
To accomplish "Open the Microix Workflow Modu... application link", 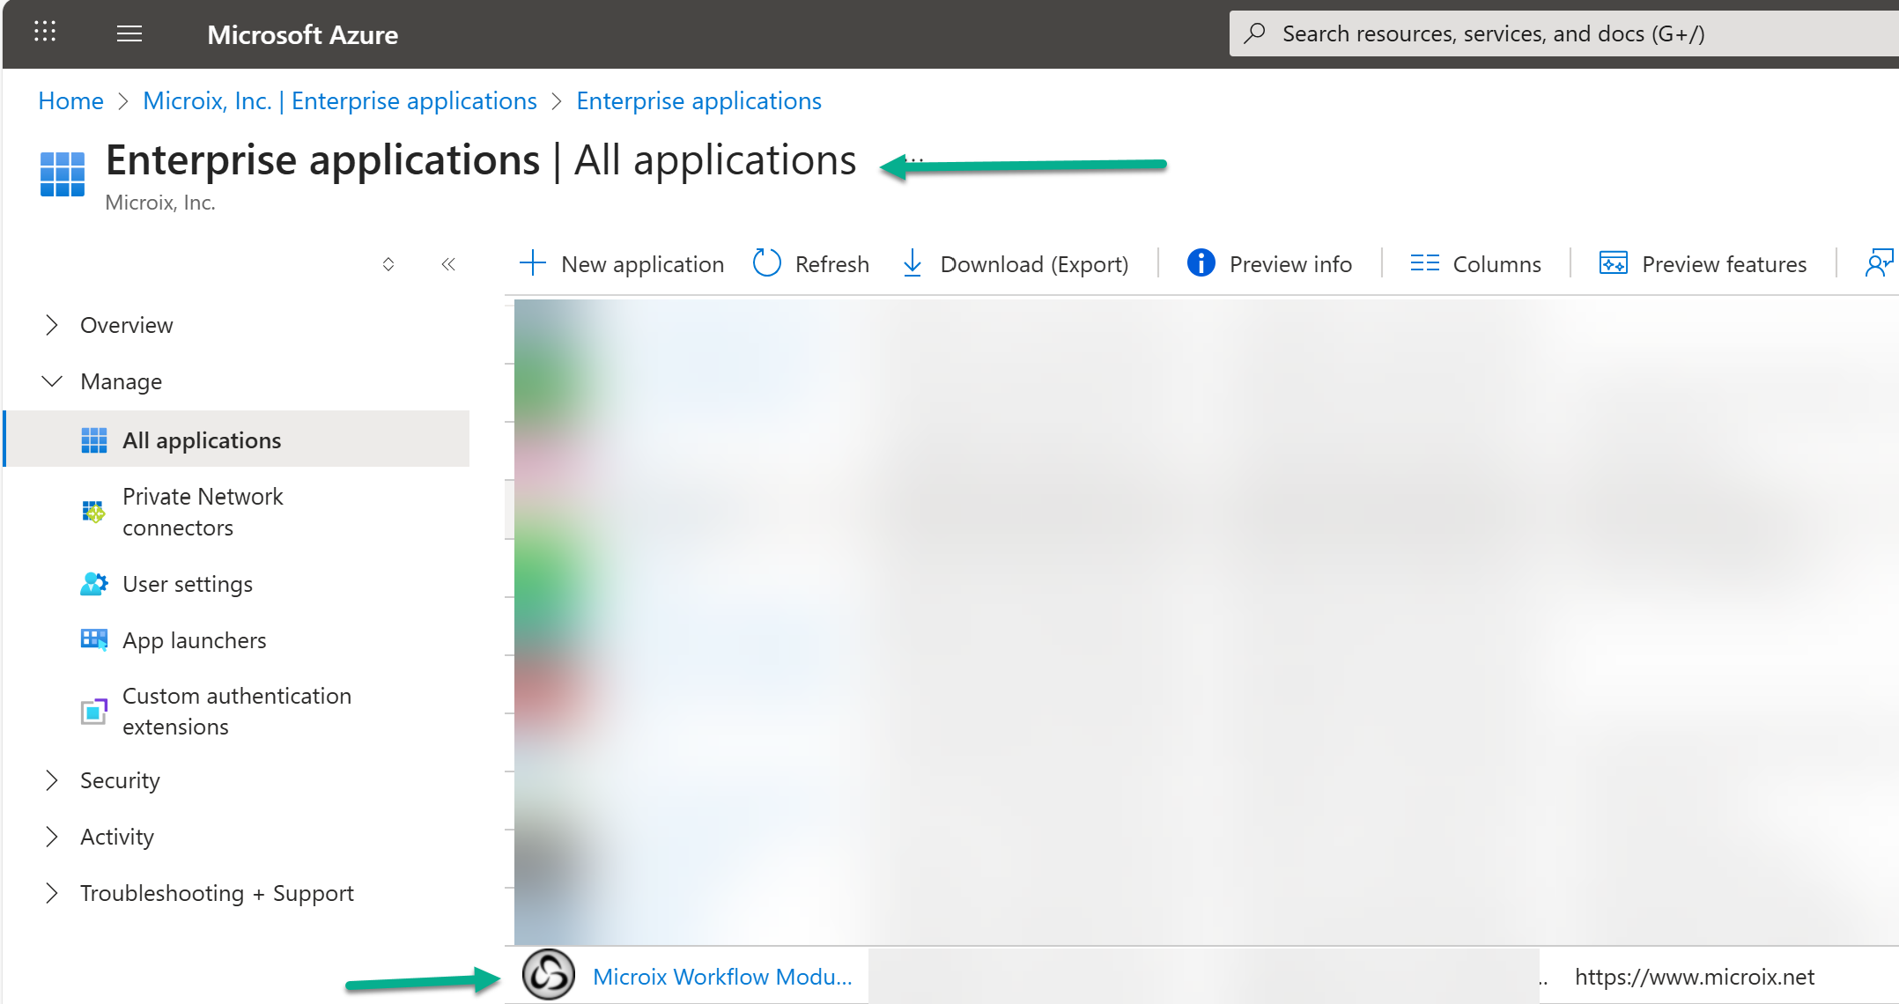I will [x=722, y=977].
